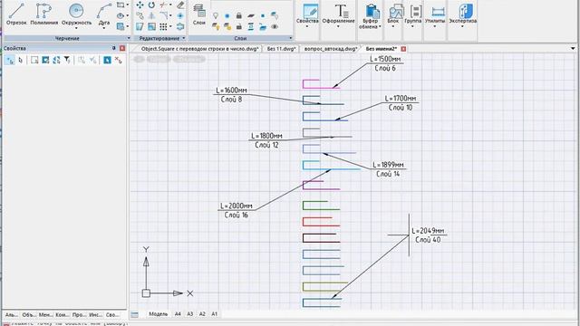This screenshot has height=326, width=580.
Task: Expand the Редактирование panel arrow
Action: (x=184, y=38)
